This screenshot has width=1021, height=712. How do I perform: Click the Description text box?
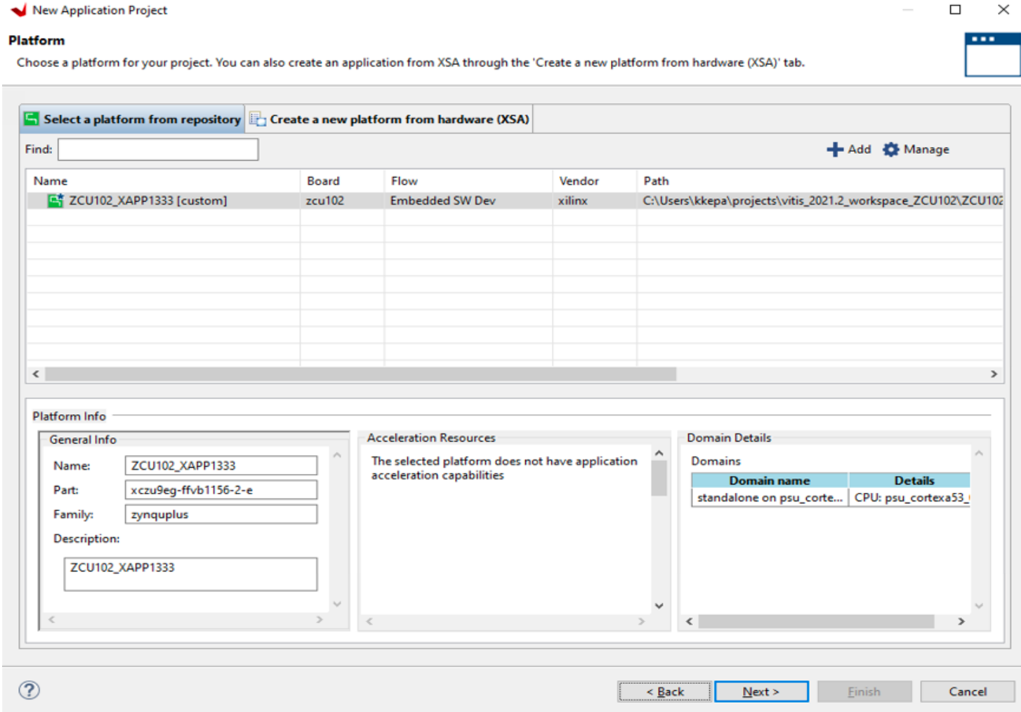(190, 574)
